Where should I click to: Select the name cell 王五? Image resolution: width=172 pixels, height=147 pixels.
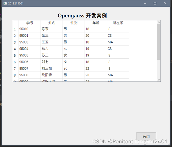tap(52, 42)
